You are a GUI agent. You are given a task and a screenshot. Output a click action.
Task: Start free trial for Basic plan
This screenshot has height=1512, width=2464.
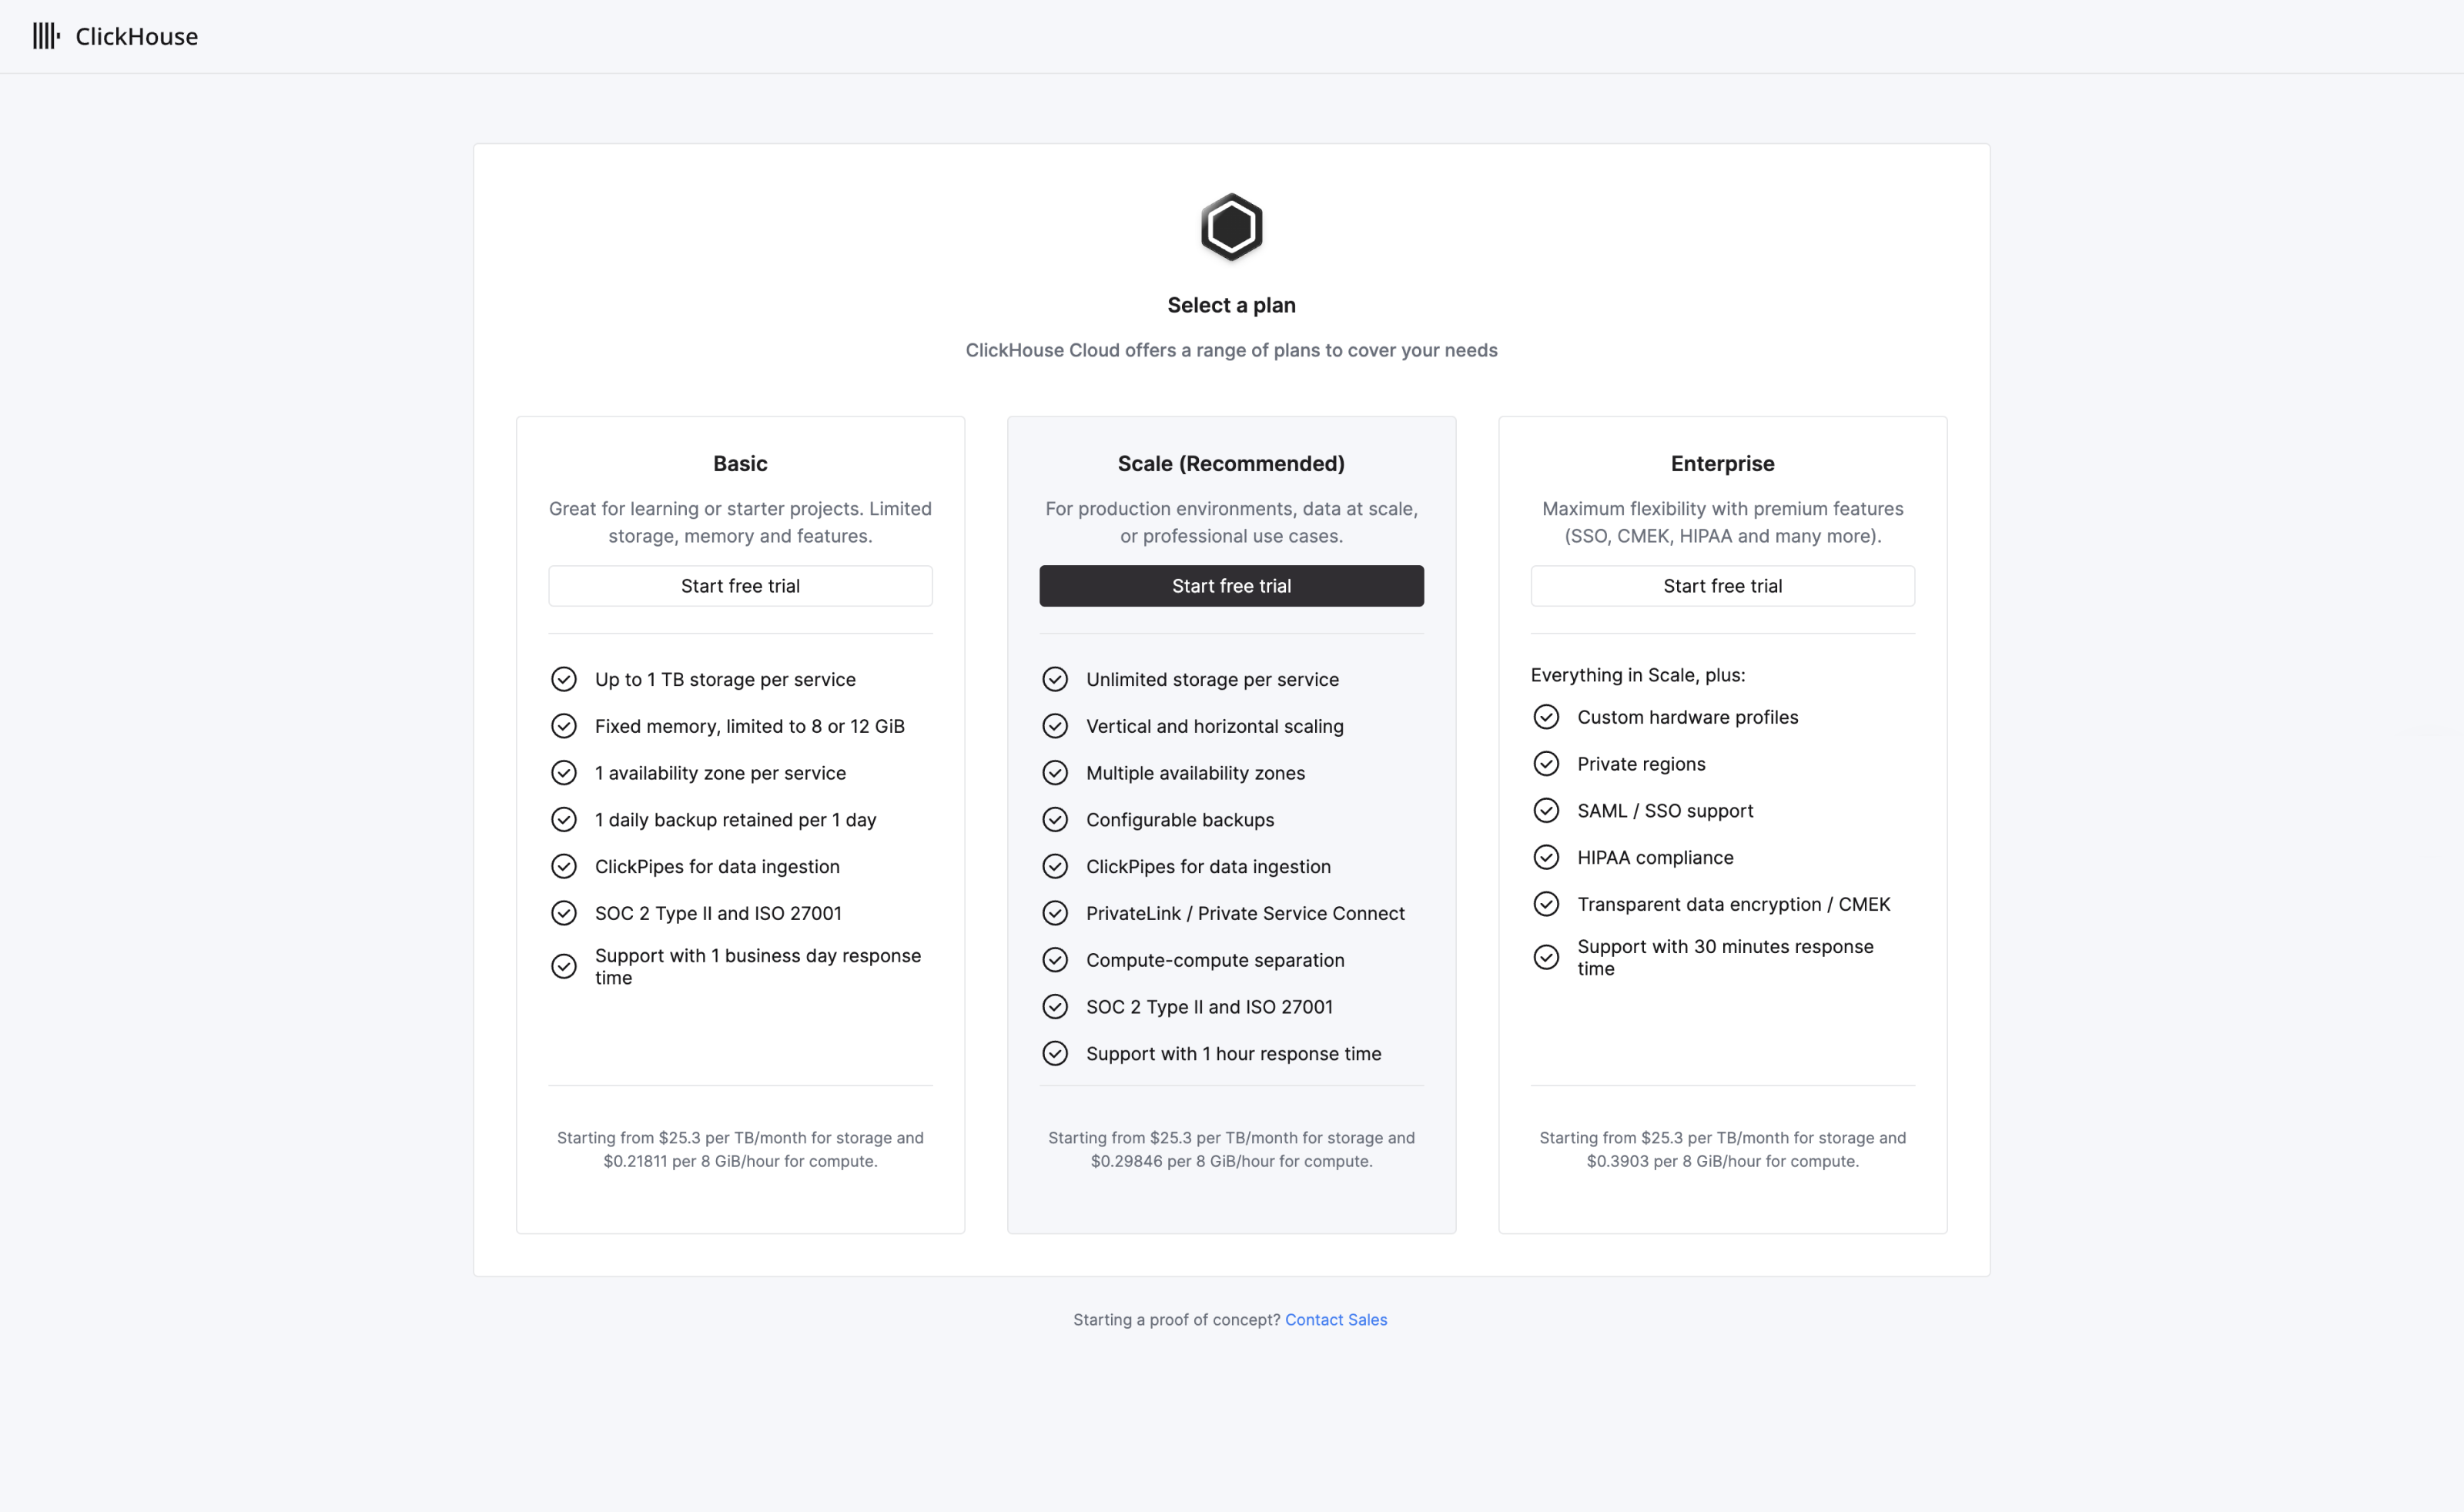[740, 586]
